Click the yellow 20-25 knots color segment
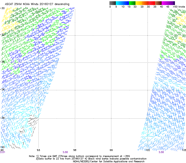Viewport: 186px width, 163px height. tap(139, 3)
